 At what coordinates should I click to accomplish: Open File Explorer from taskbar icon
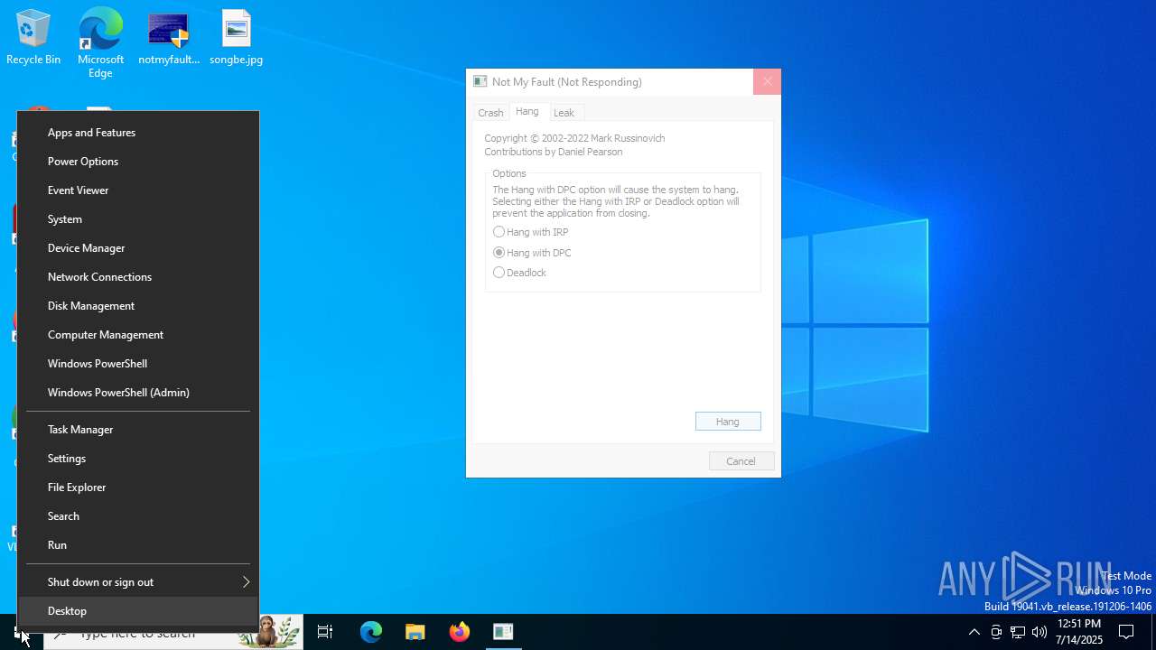click(415, 632)
